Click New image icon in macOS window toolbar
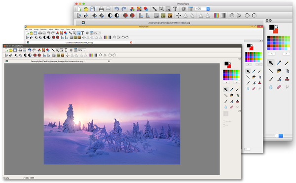The width and height of the screenshot is (296, 183). click(x=79, y=9)
